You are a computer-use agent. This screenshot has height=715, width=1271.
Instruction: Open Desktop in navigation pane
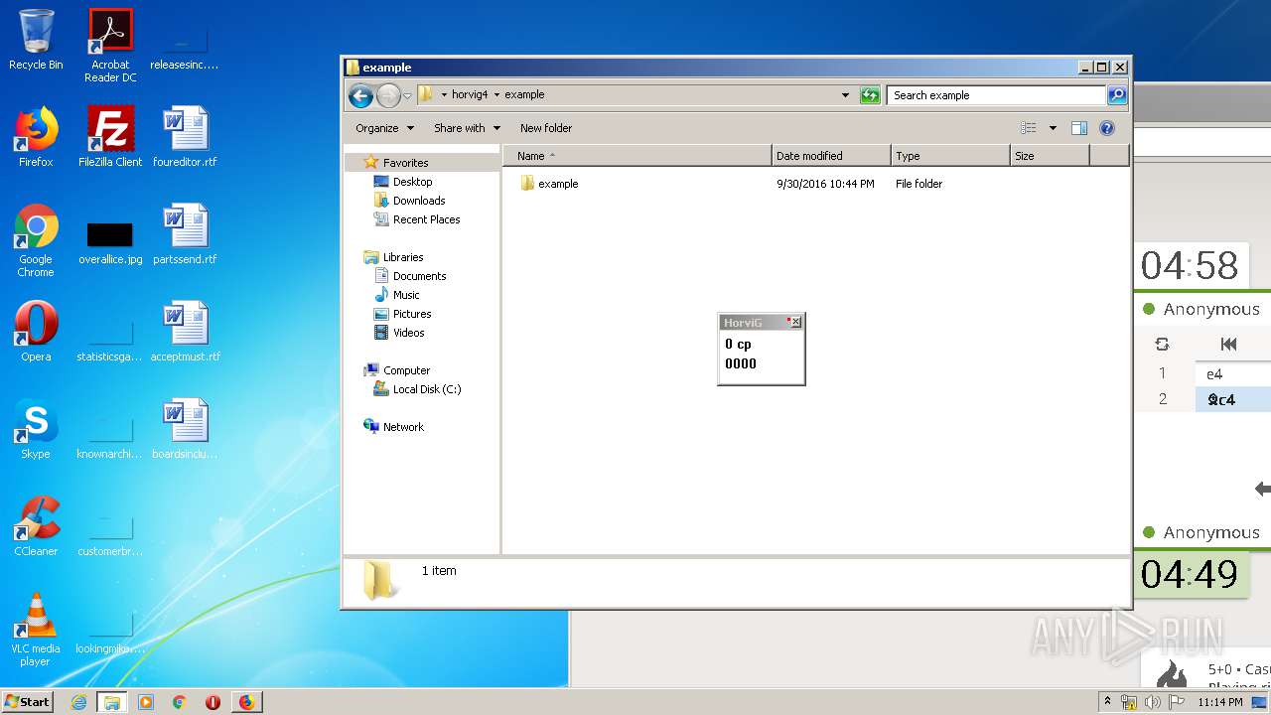pos(412,182)
